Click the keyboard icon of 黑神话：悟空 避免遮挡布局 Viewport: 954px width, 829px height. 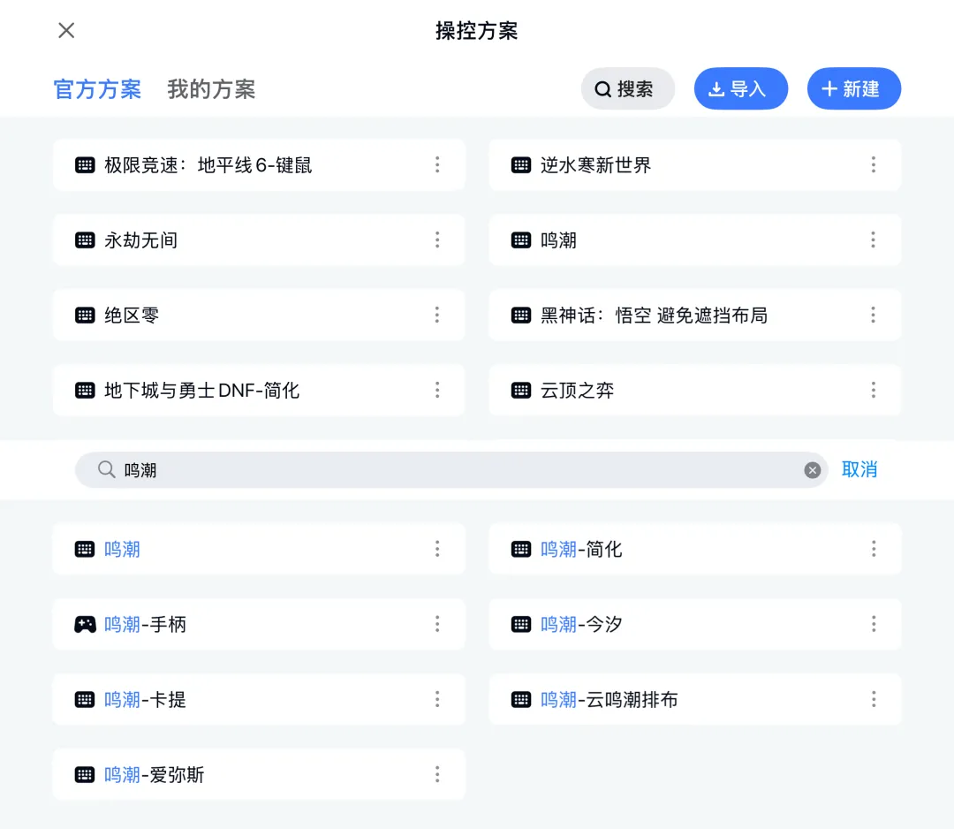tap(521, 316)
